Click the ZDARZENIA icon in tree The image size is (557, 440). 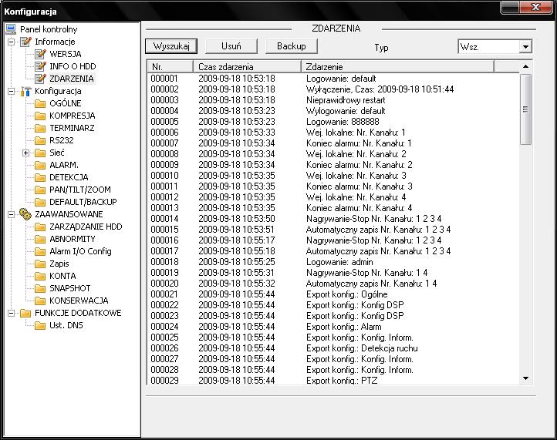pos(41,79)
